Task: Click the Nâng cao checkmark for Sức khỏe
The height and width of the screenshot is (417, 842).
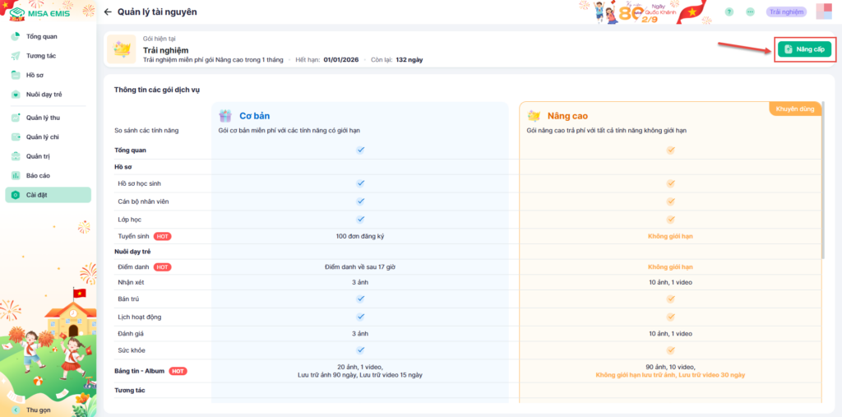Action: click(x=670, y=350)
